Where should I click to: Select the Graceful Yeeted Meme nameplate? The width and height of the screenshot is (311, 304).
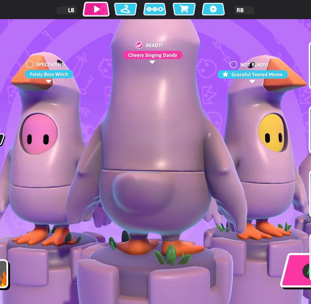pos(253,75)
